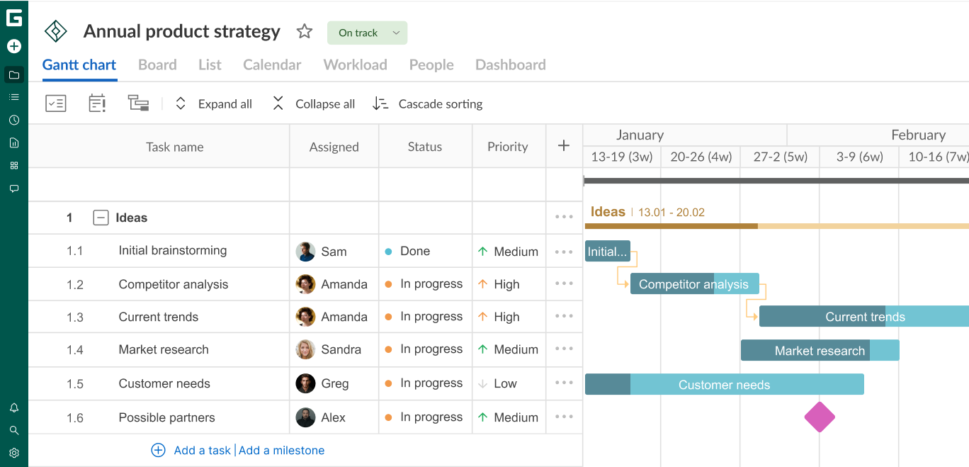Open the reports icon in sidebar

(13, 142)
